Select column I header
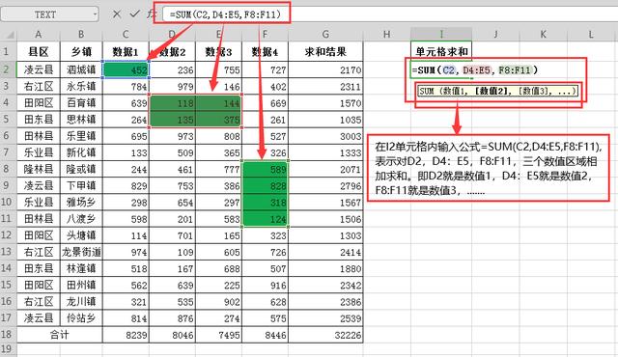Image resolution: width=618 pixels, height=357 pixels. coord(441,34)
